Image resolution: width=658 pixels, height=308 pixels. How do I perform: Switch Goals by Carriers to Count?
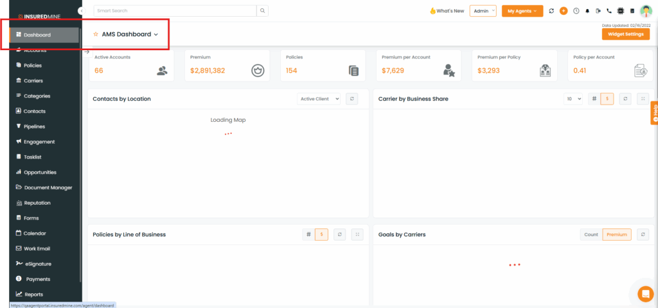click(591, 234)
